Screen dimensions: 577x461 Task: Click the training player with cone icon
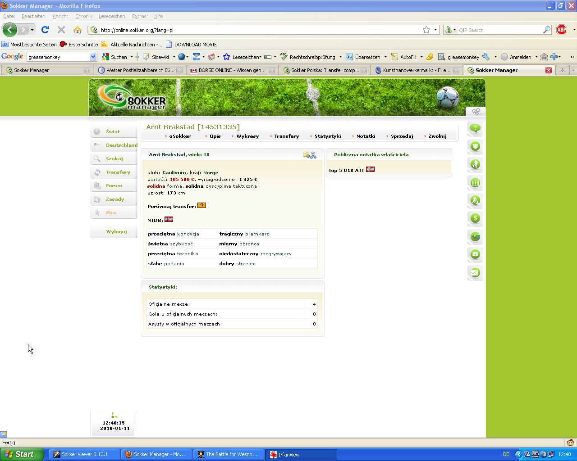pos(475,200)
